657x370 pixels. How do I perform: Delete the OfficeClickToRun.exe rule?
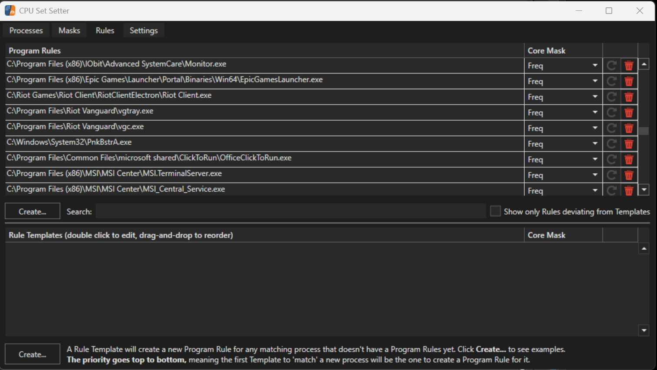[629, 159]
